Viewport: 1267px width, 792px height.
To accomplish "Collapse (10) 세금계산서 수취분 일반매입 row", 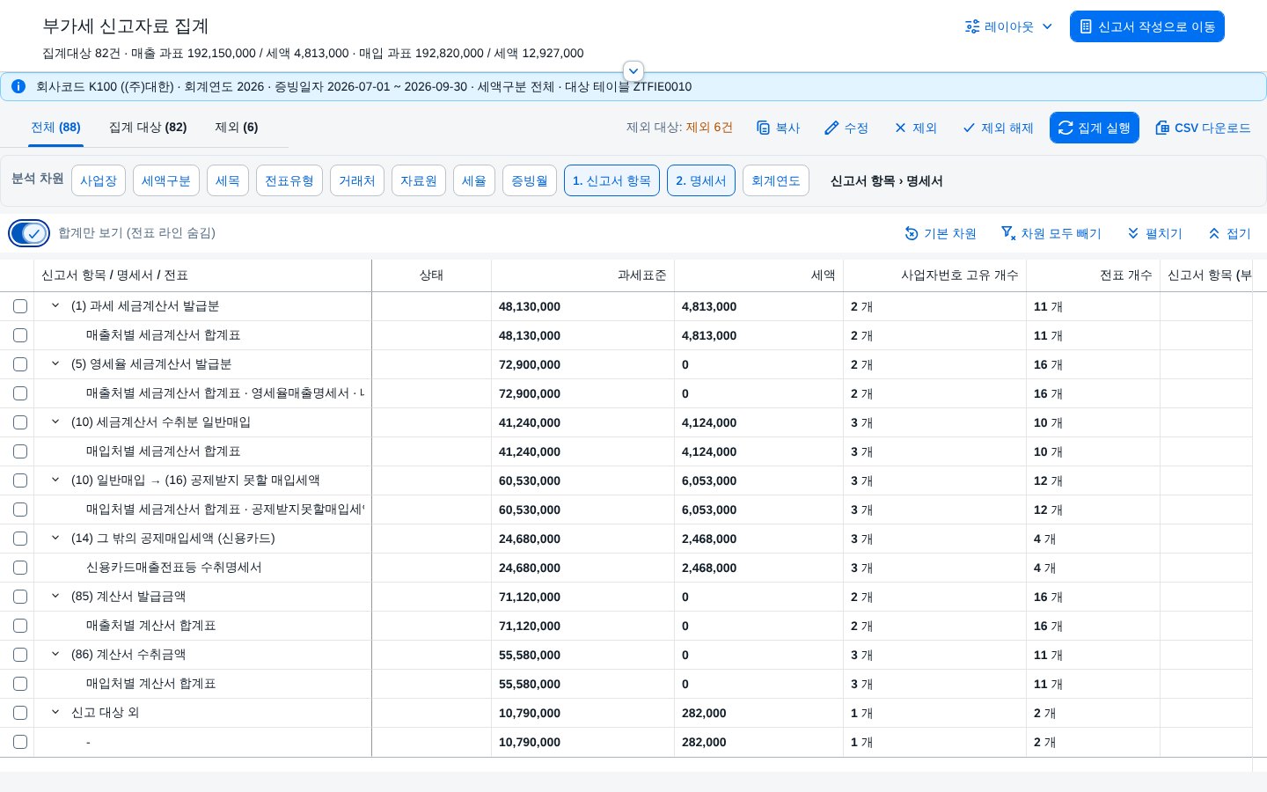I will 55,422.
